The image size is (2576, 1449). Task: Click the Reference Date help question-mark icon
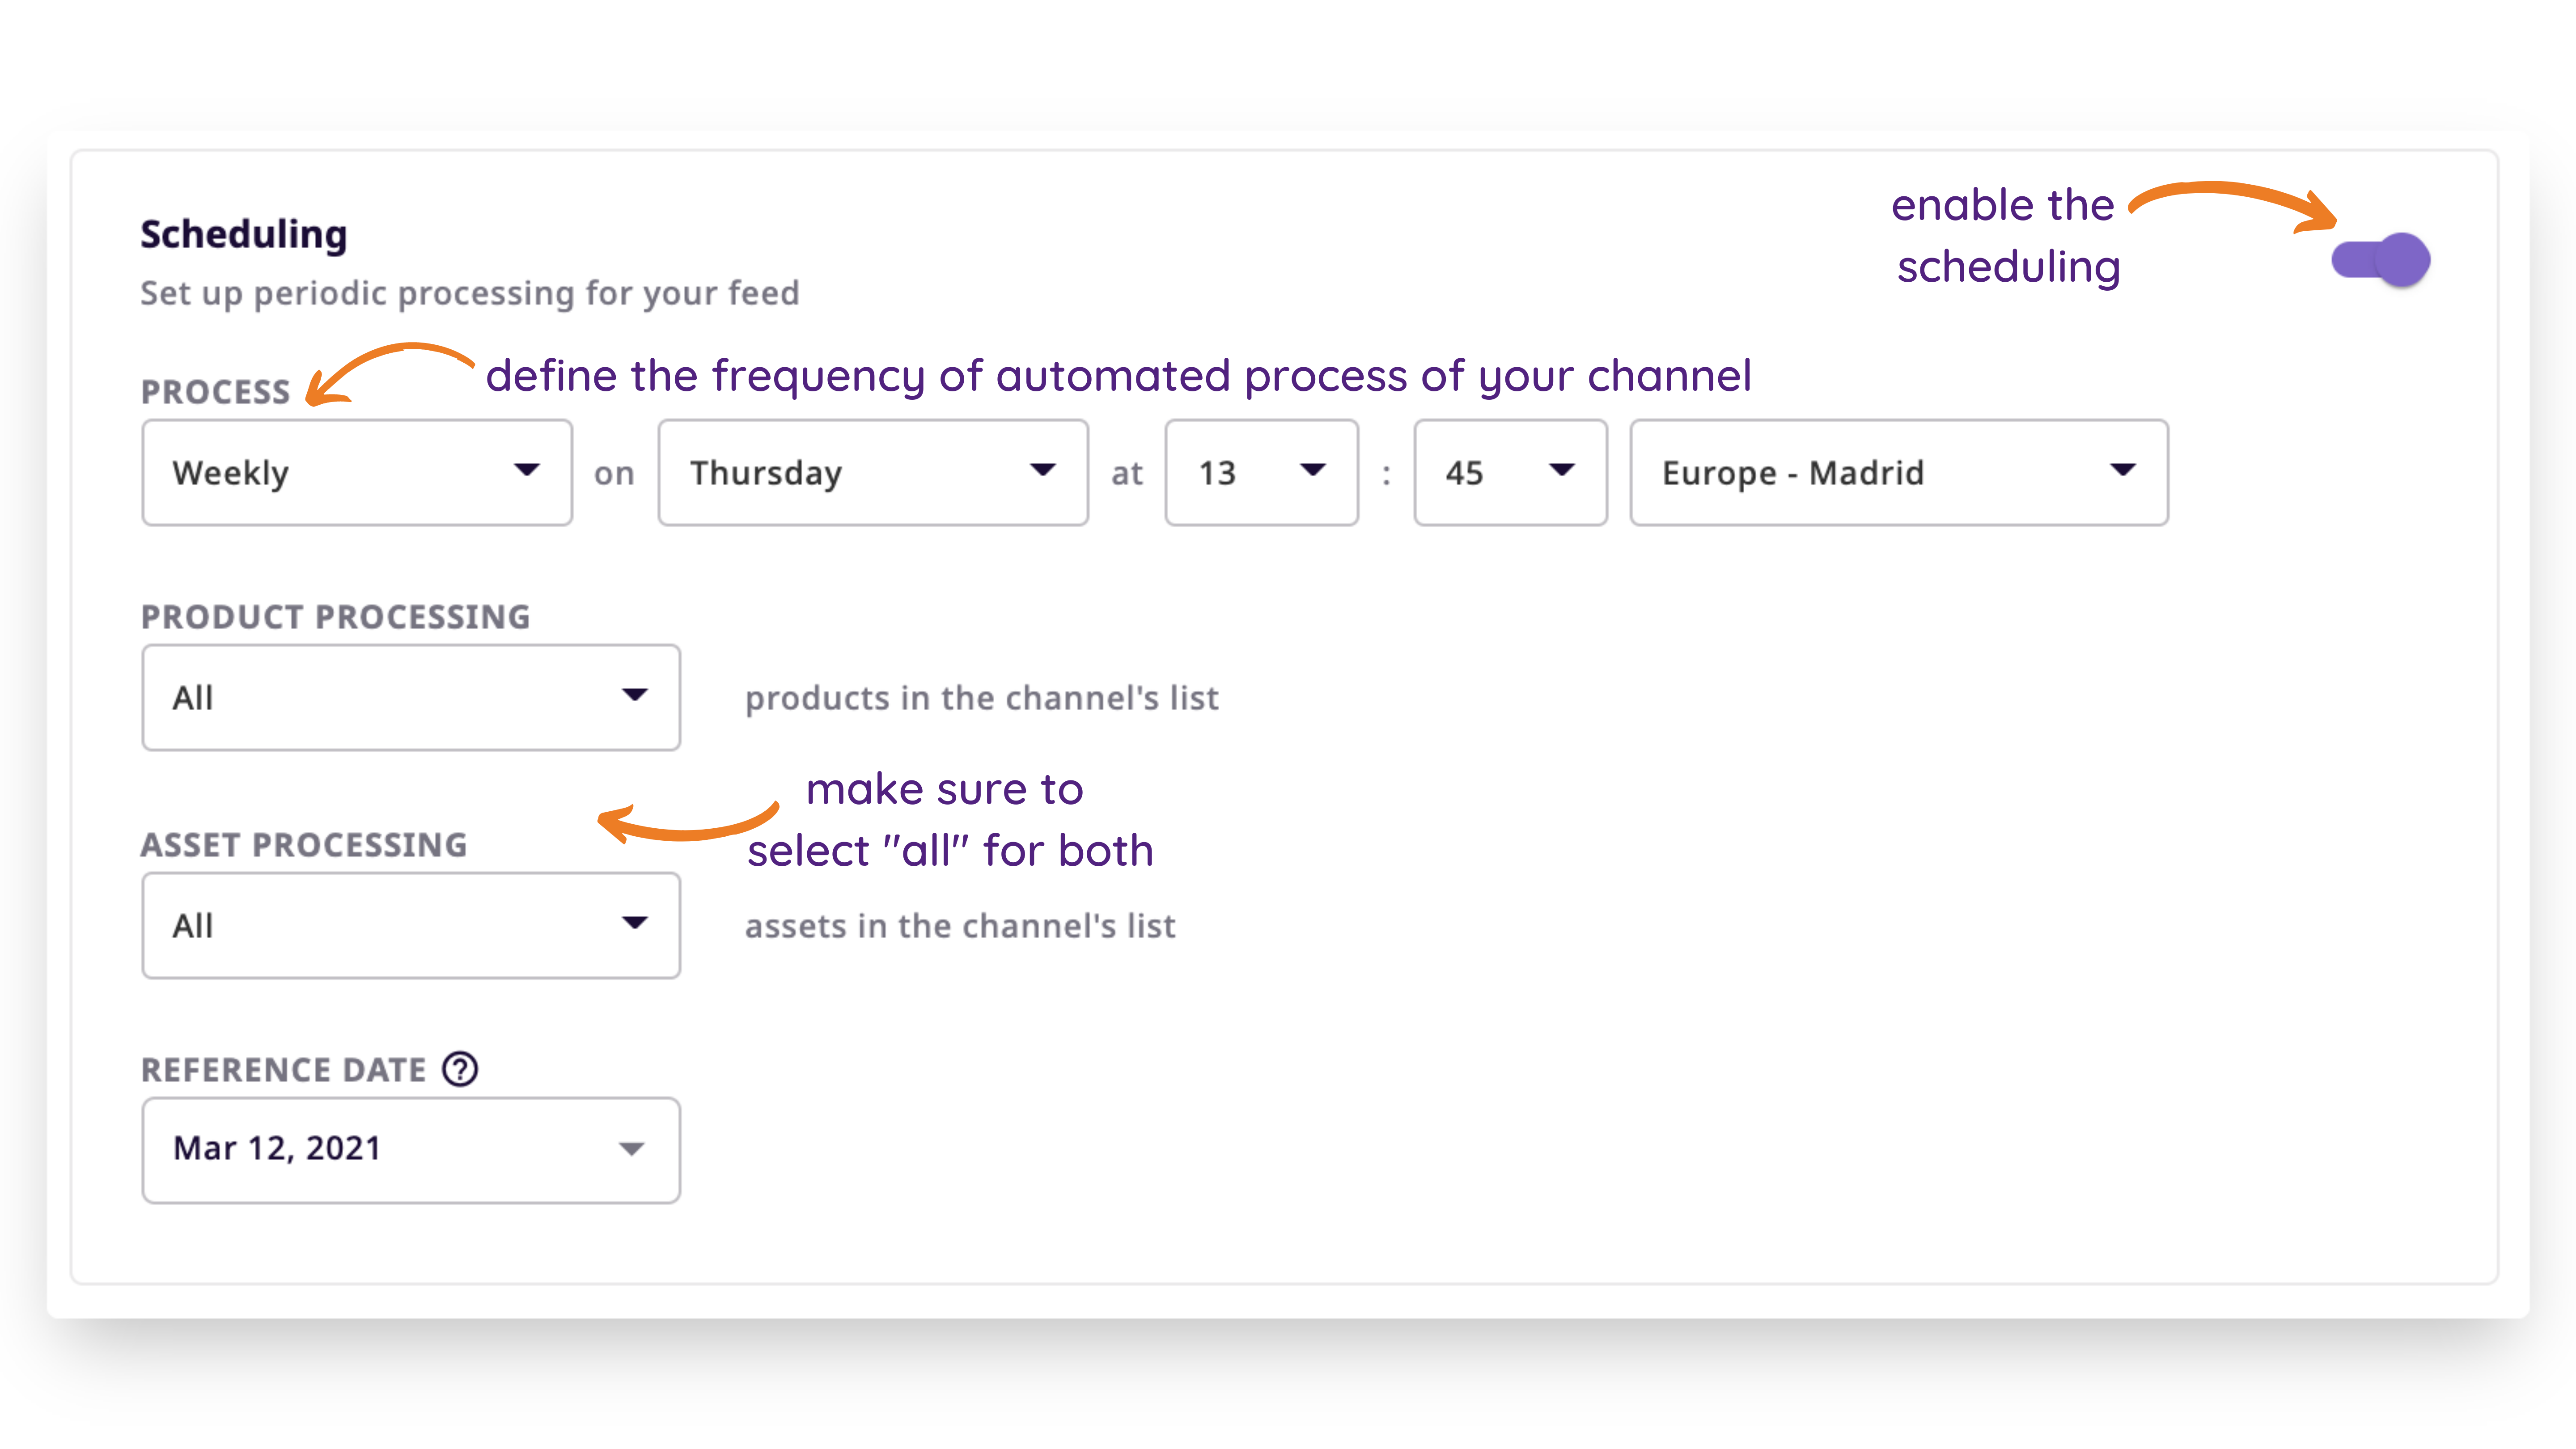460,1069
